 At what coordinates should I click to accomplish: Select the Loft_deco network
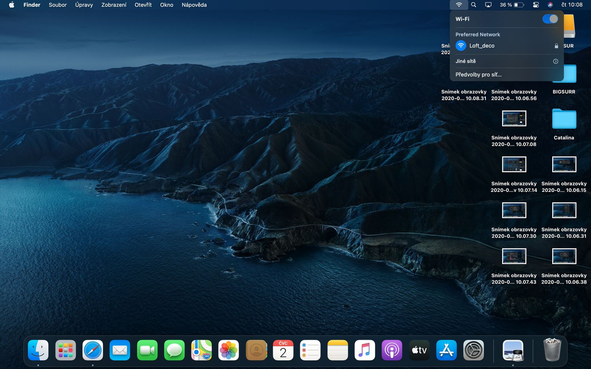coord(482,46)
